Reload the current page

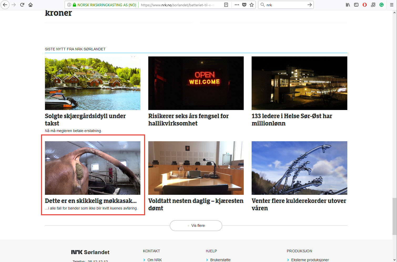click(x=22, y=5)
